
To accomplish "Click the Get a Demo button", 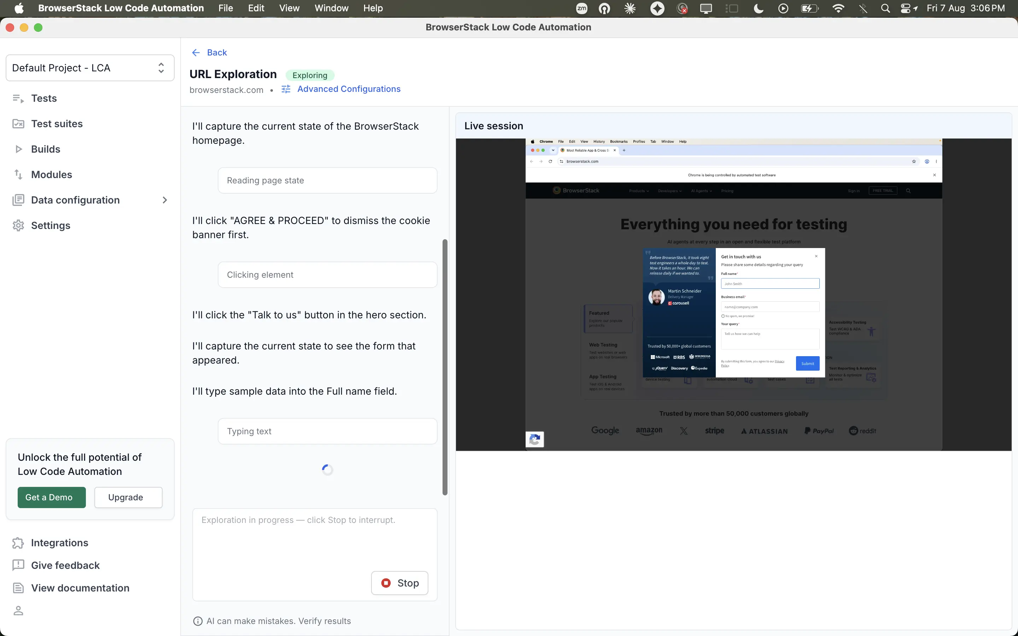I will [x=52, y=497].
